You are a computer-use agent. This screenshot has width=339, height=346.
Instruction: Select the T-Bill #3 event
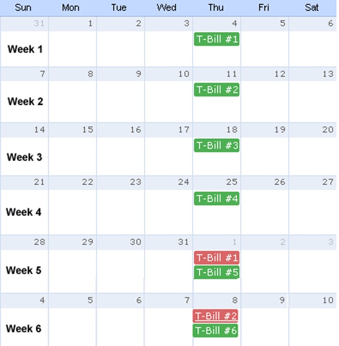pyautogui.click(x=216, y=145)
